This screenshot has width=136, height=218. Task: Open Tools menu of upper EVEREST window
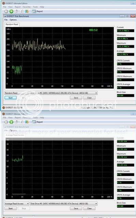tap(35, 7)
